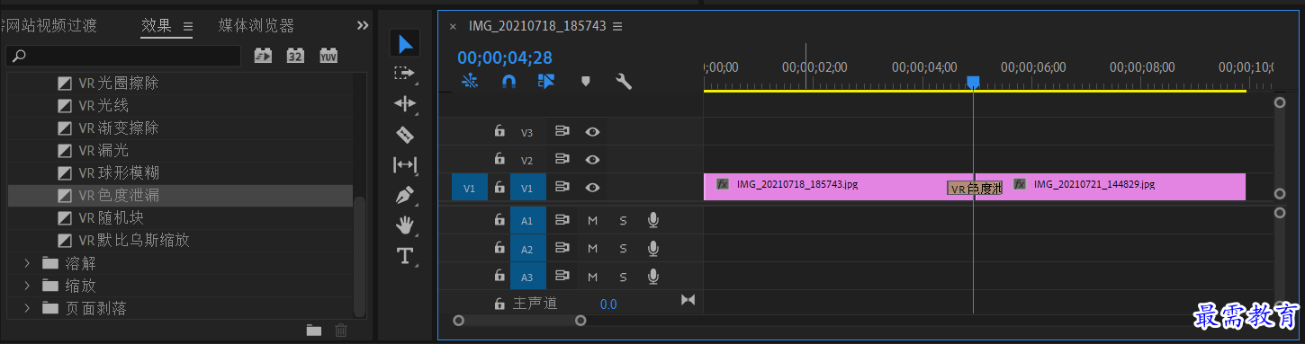
Task: Enable voice-over record on A1
Action: 653,220
